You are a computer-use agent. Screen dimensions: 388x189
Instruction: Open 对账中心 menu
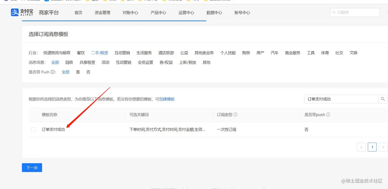pyautogui.click(x=130, y=13)
